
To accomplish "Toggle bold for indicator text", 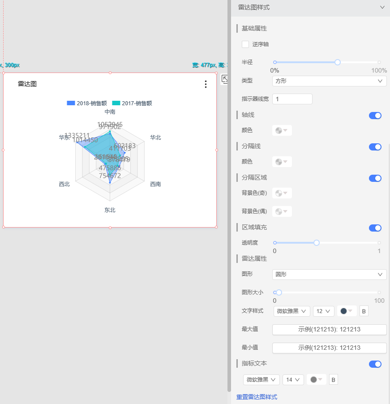I will coord(333,380).
